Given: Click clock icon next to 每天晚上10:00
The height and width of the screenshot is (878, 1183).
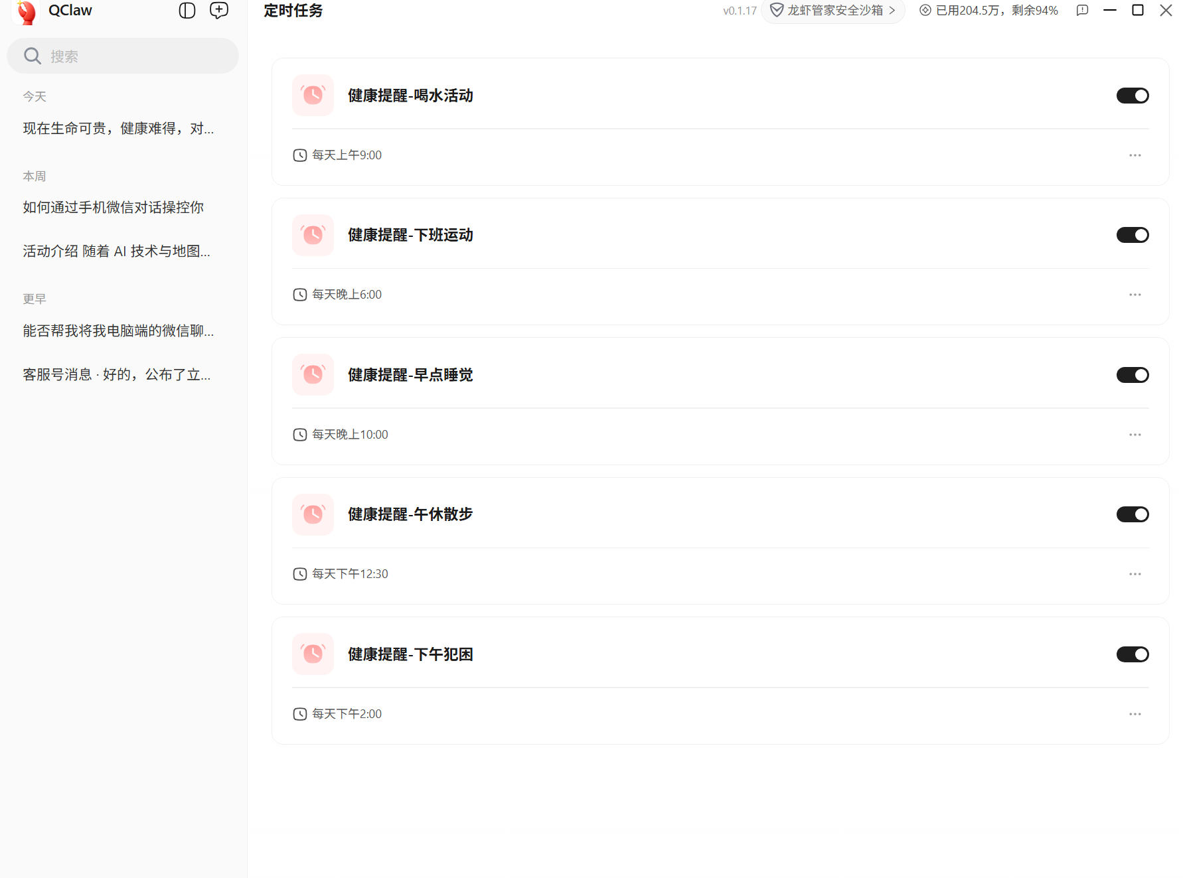Looking at the screenshot, I should [300, 435].
